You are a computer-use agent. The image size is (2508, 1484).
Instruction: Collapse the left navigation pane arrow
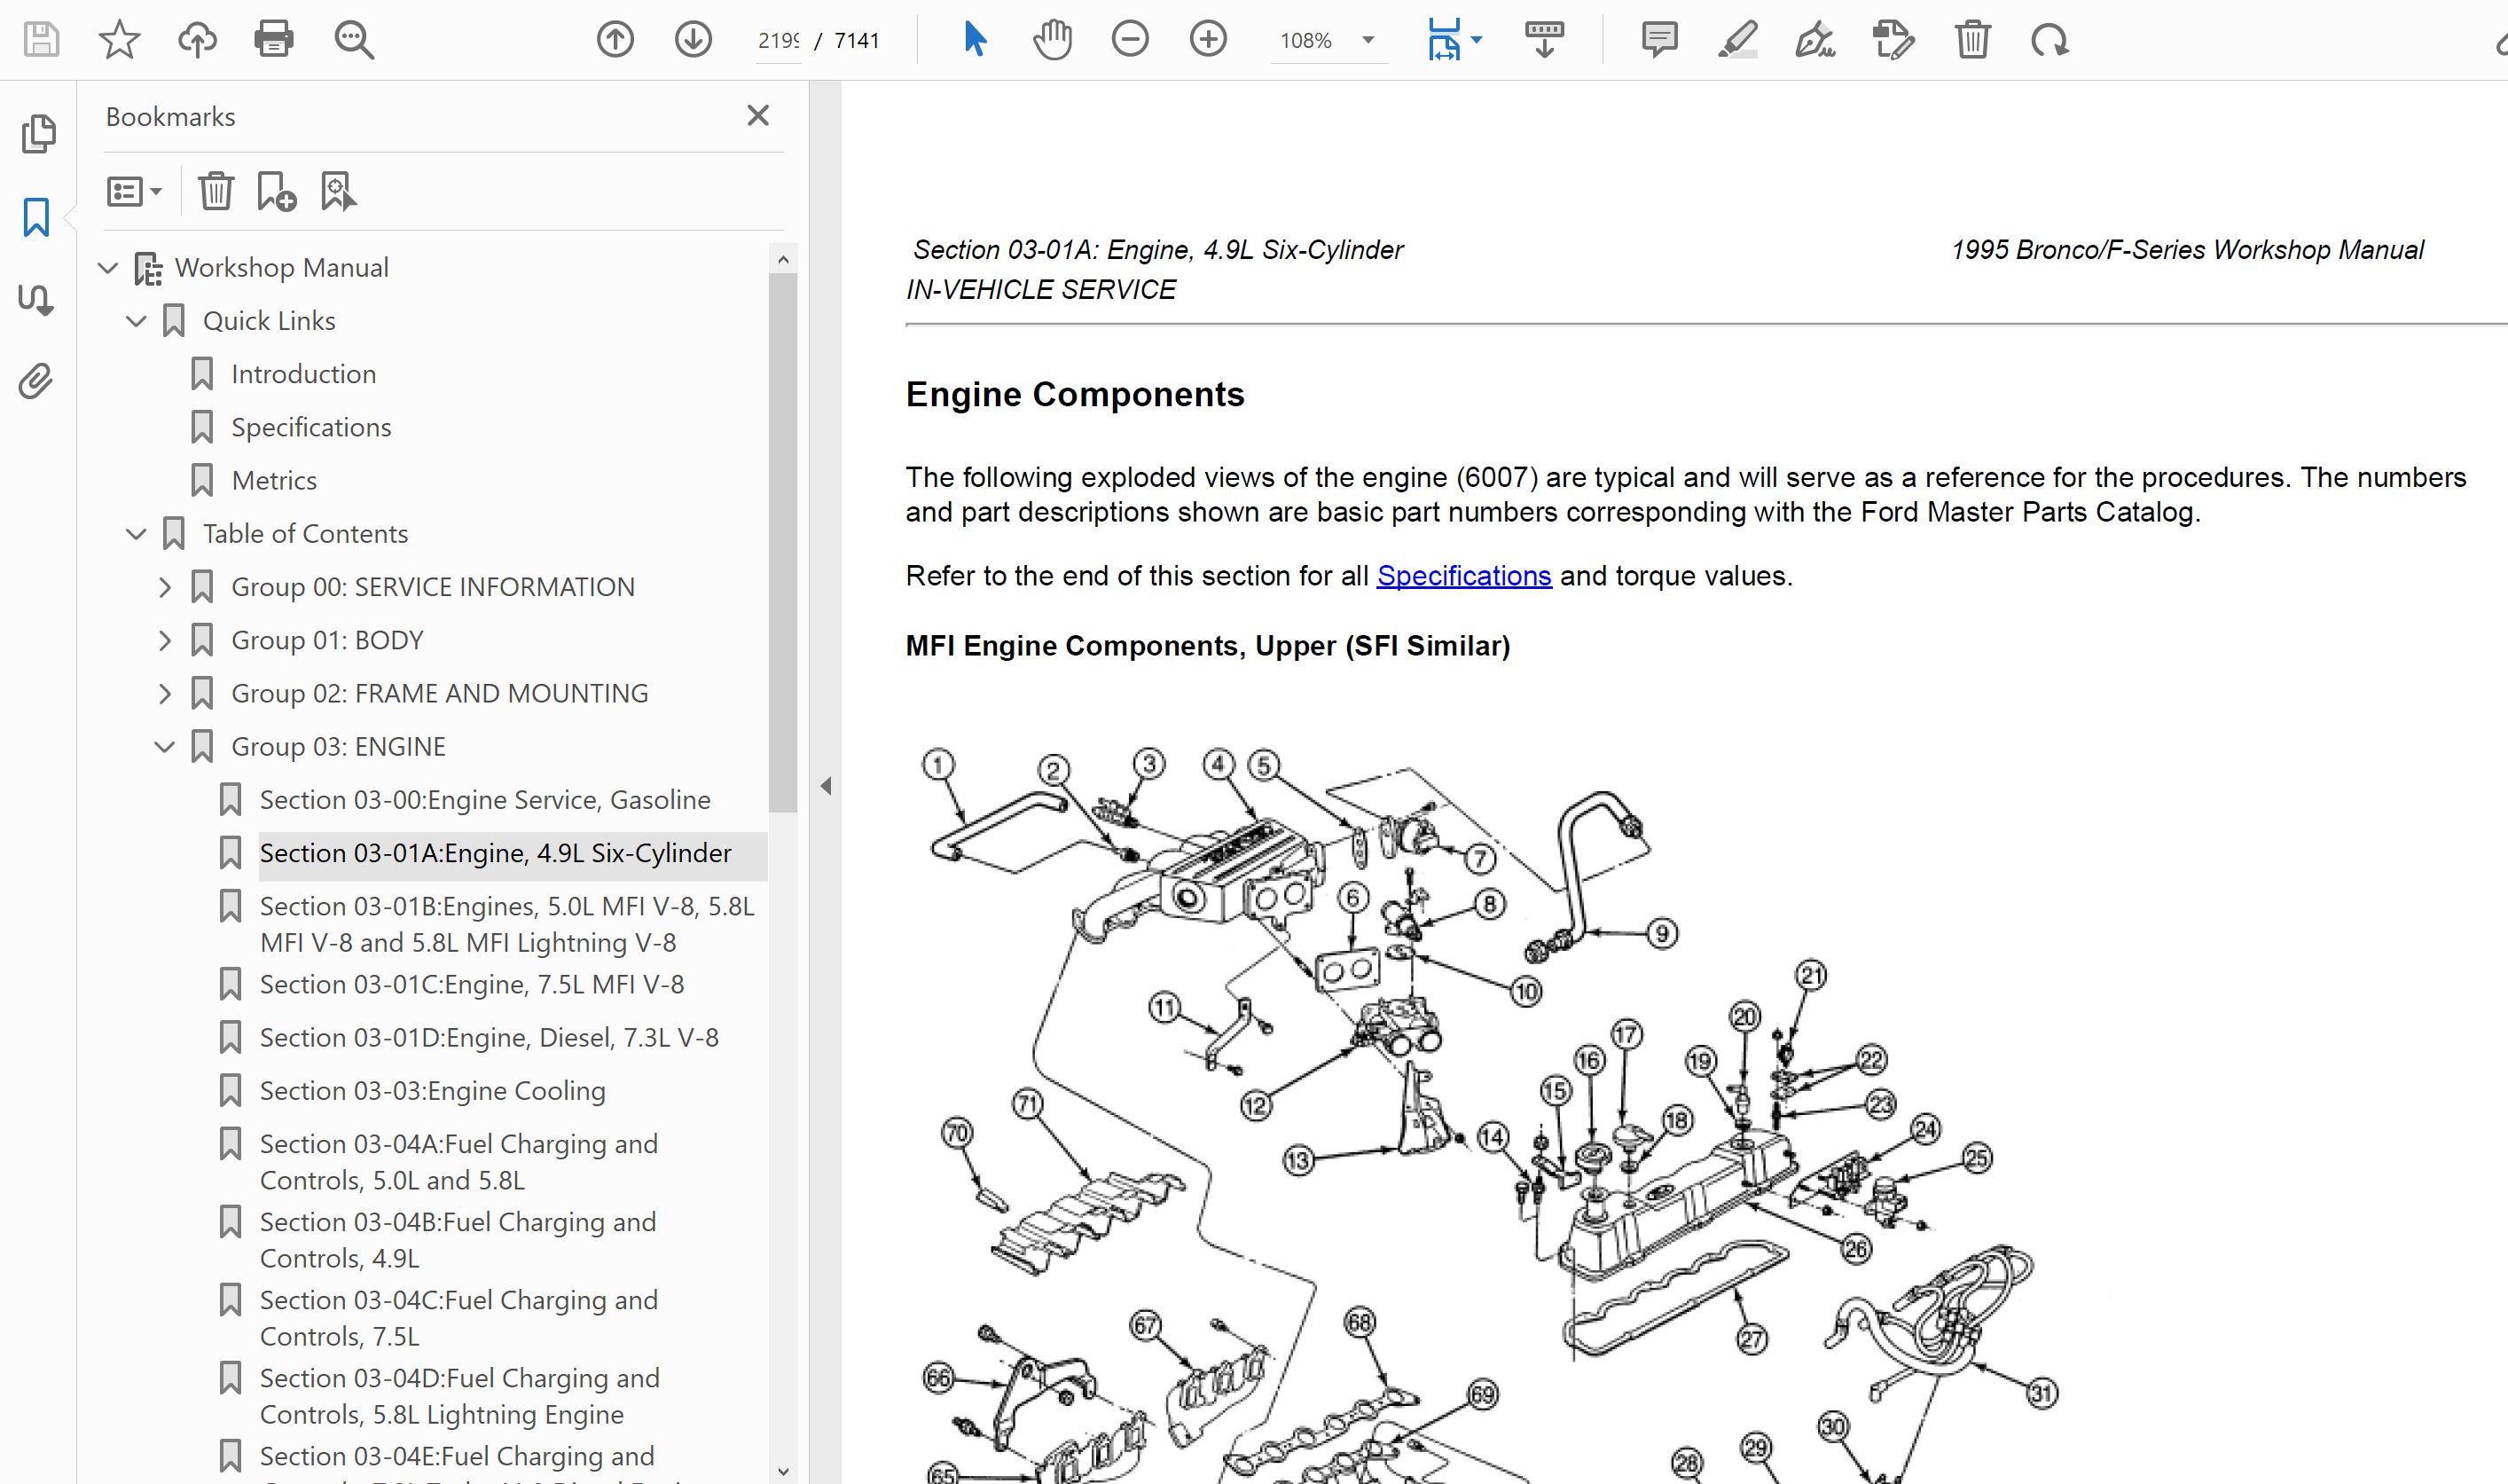[826, 786]
